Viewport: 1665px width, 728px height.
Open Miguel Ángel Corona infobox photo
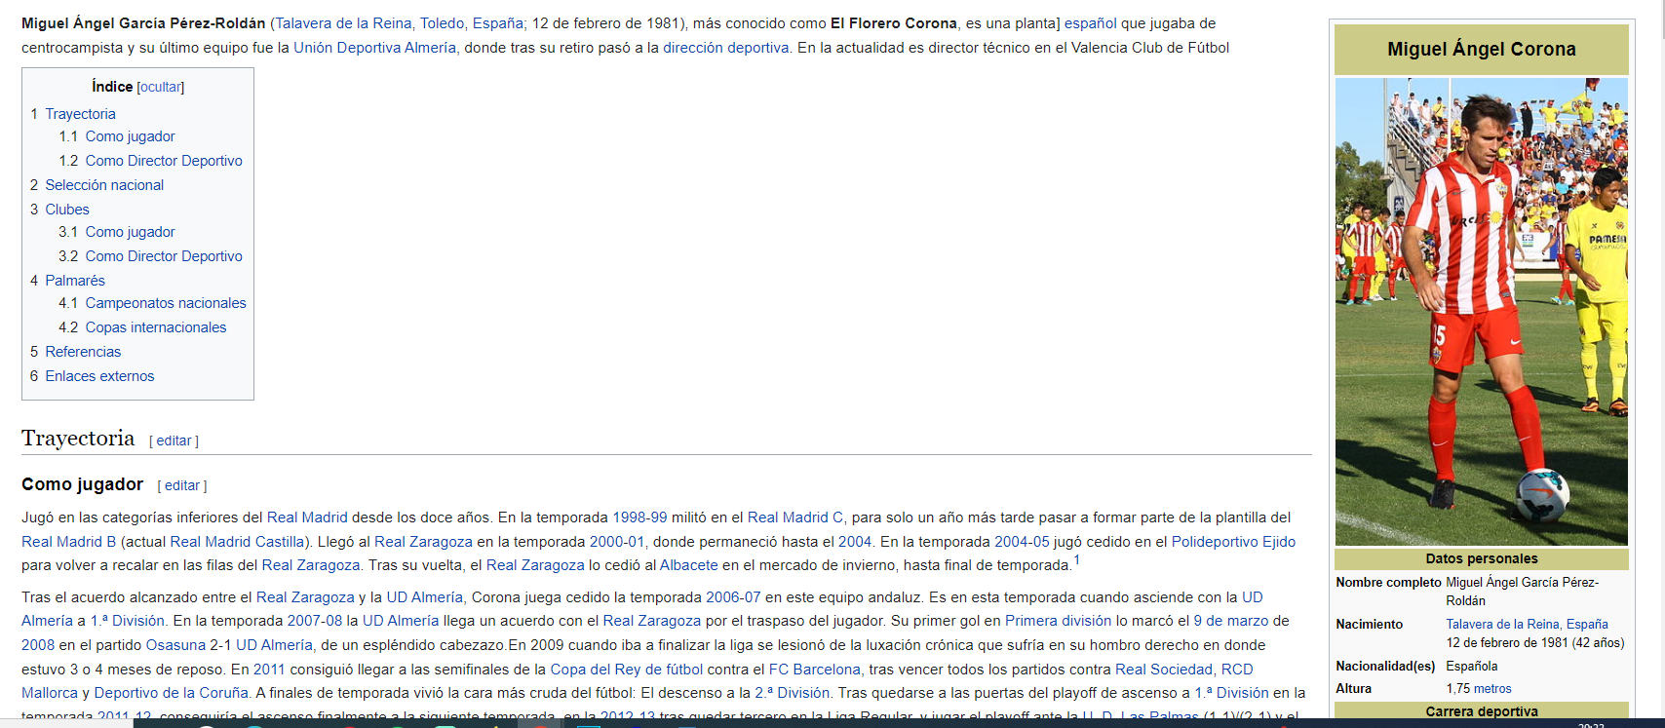tap(1481, 312)
